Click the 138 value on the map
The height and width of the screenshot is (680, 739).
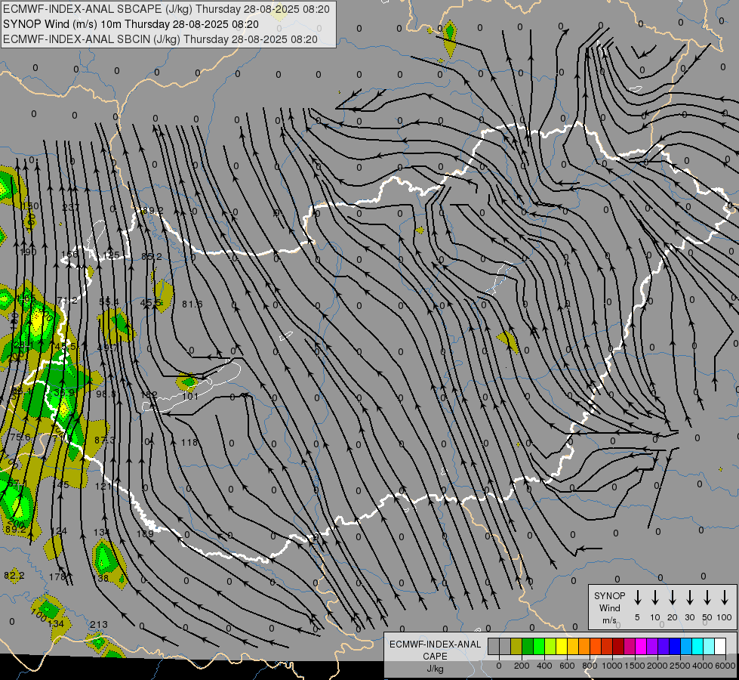100,578
